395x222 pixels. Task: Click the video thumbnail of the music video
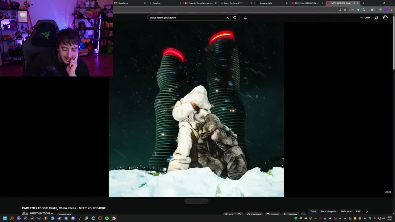(x=196, y=109)
